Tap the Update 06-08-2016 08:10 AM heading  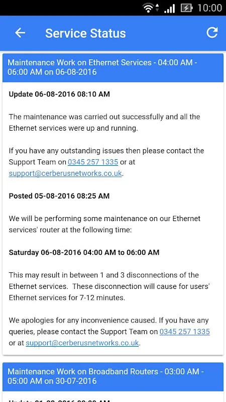click(59, 94)
